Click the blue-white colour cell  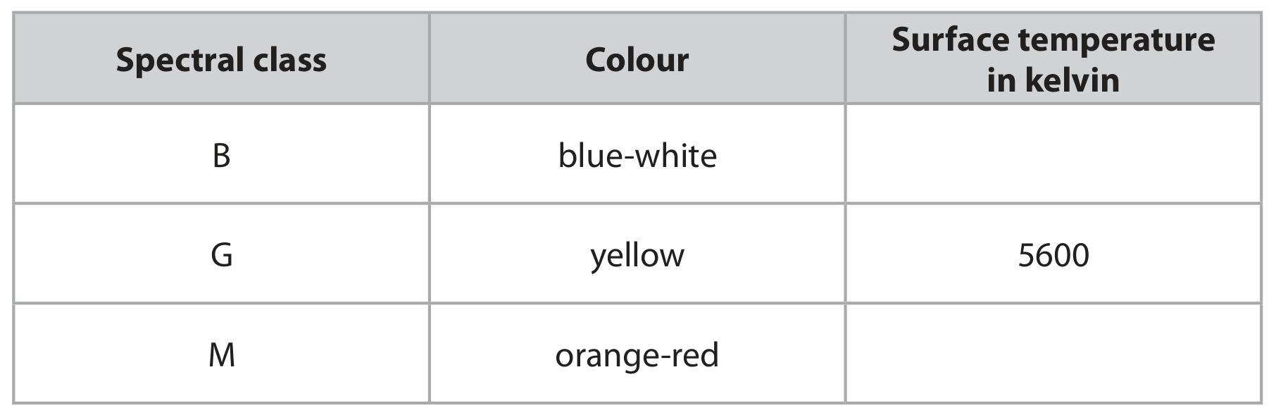pyautogui.click(x=637, y=154)
